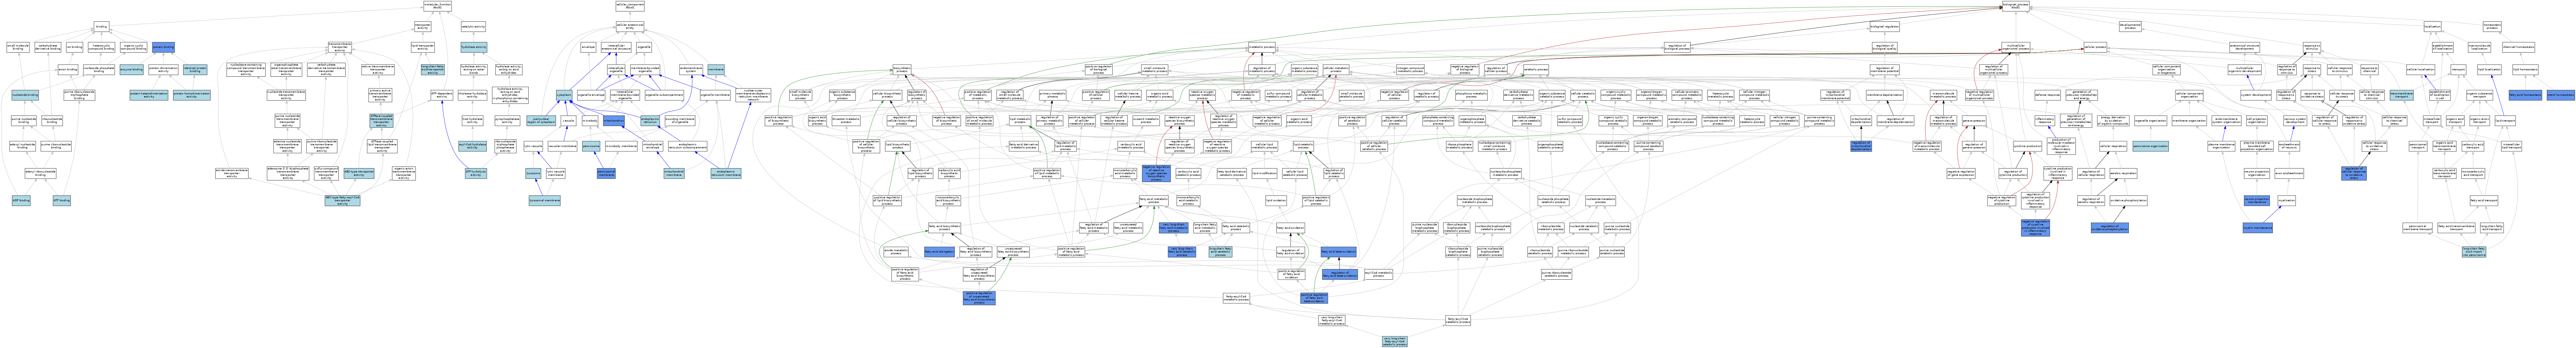Select "protein heterodimerization activity" node

point(149,95)
